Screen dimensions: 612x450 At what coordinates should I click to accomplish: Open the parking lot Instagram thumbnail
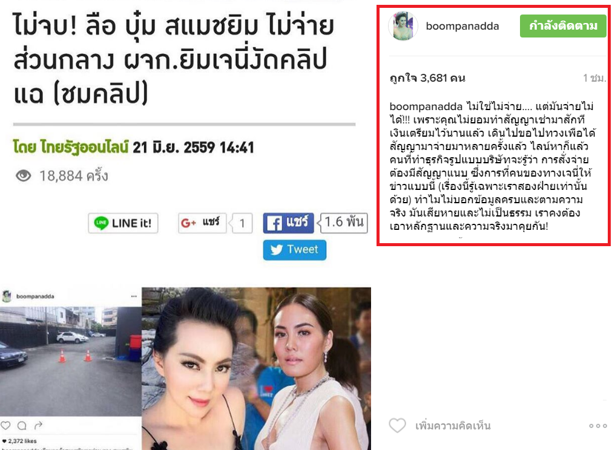pos(71,361)
